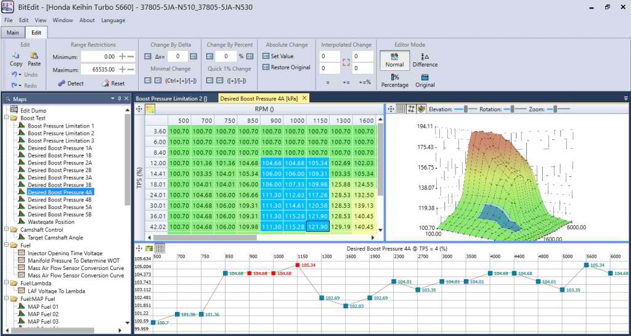631x336 pixels.
Task: Click the Copy icon in Edit group
Action: pyautogui.click(x=16, y=55)
